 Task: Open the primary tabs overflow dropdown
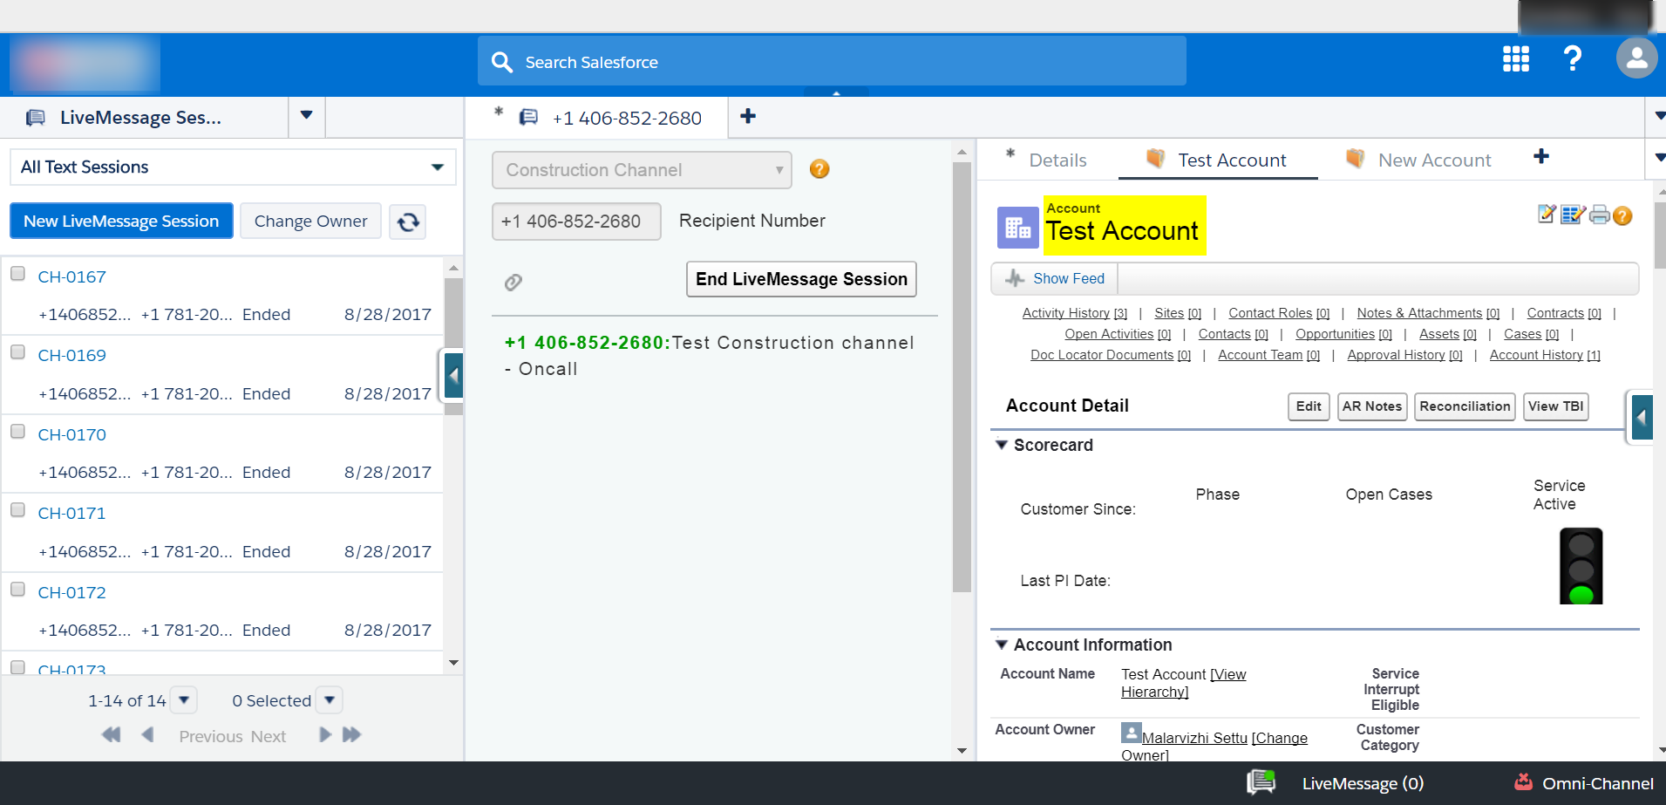[x=1658, y=116]
